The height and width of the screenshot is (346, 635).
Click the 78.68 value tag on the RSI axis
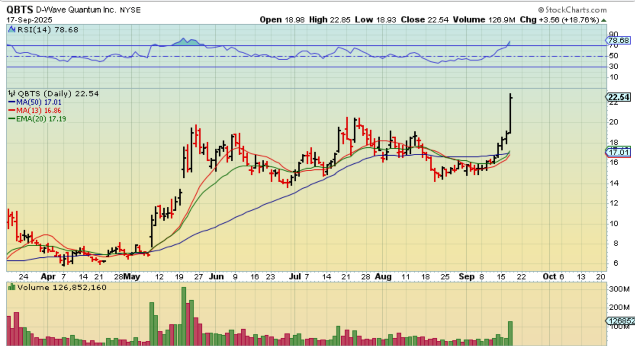[618, 40]
